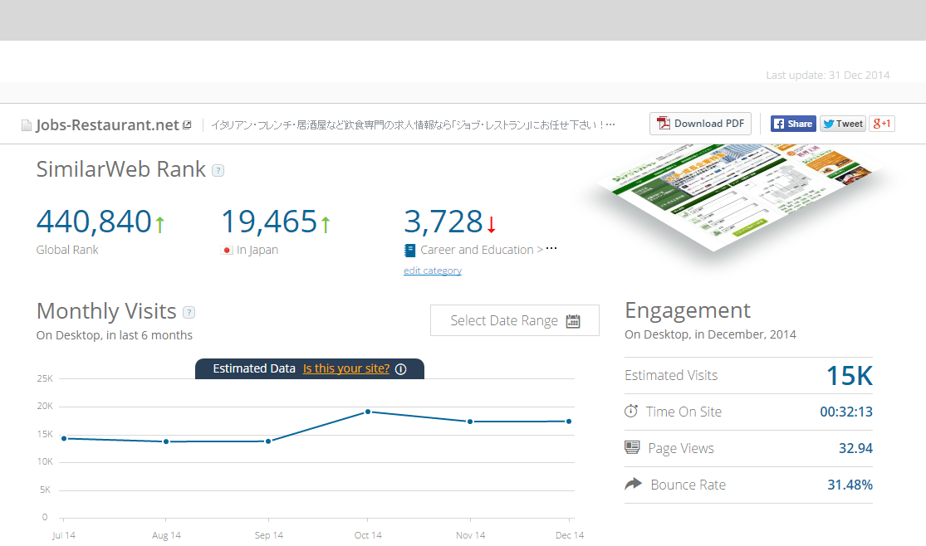Image resolution: width=926 pixels, height=546 pixels.
Task: Open the Monthly Visits help icon
Action: (x=189, y=312)
